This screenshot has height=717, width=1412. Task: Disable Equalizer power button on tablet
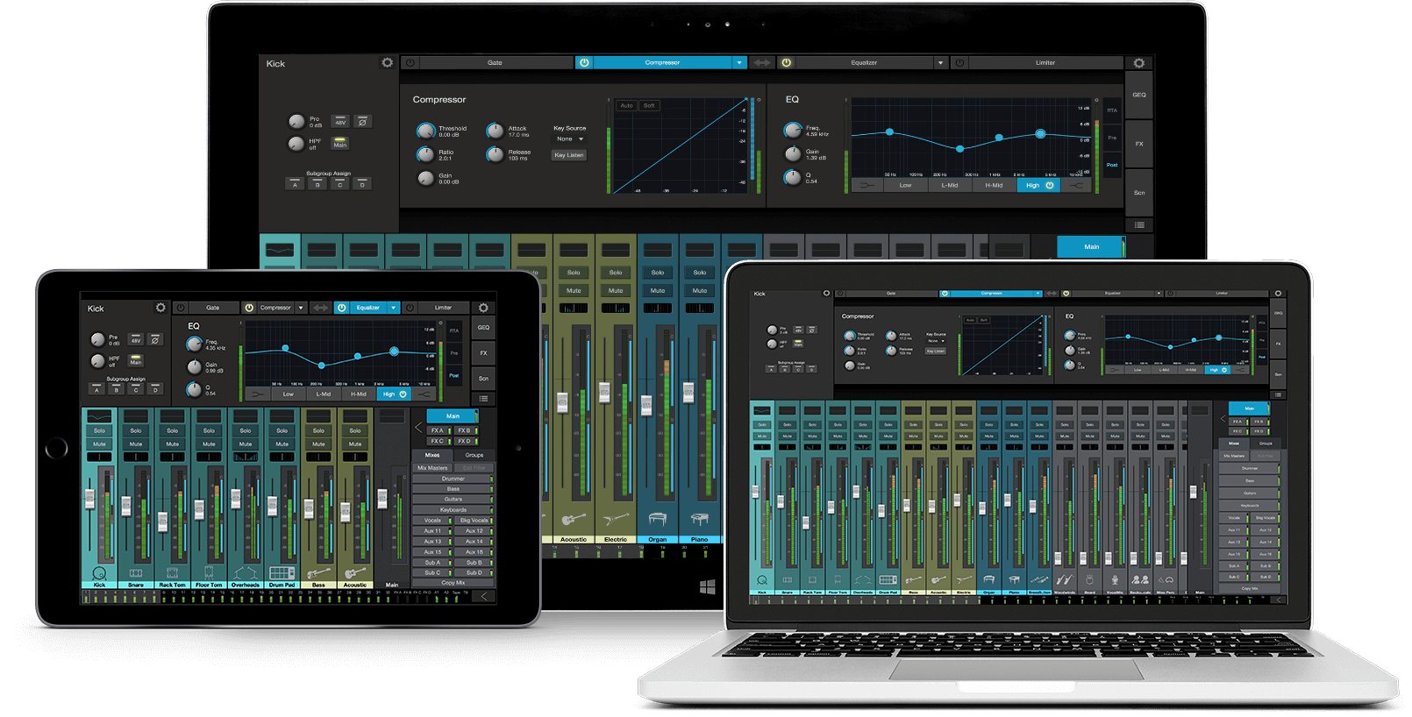pos(341,308)
